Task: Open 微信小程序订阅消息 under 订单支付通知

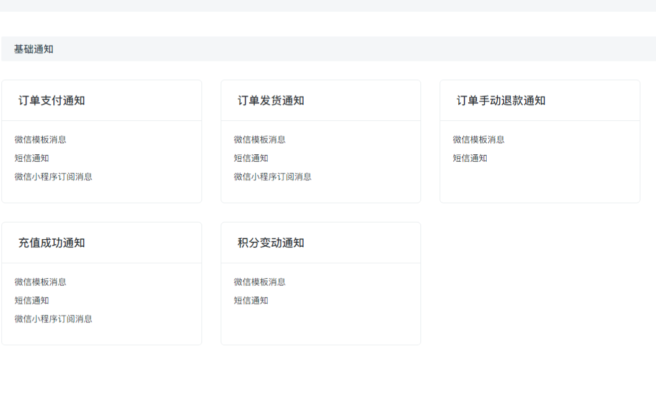Action: [x=53, y=177]
